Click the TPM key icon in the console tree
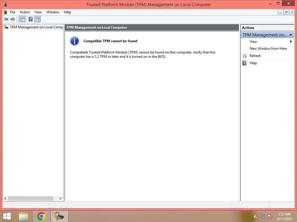The height and width of the screenshot is (222, 297). 6,27
